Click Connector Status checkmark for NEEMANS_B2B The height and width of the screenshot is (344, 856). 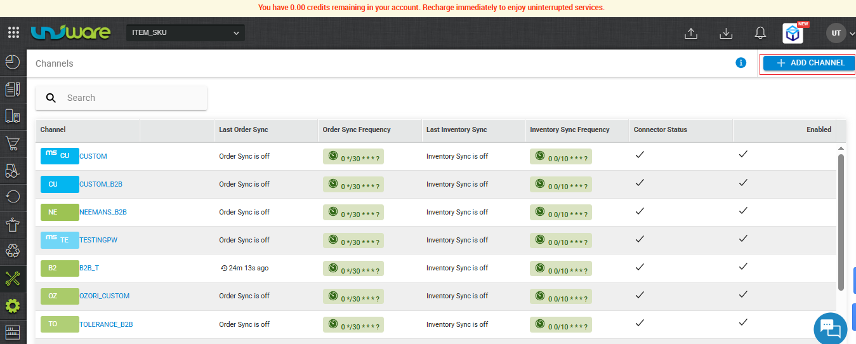(x=640, y=210)
